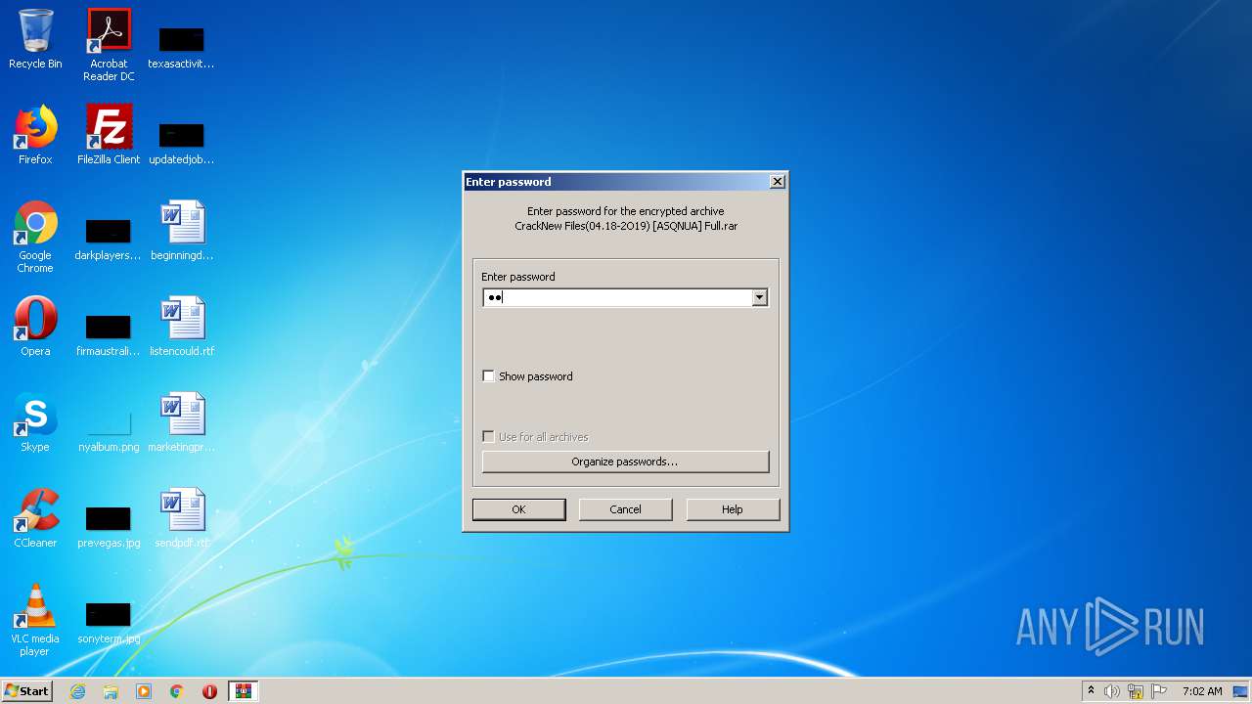Select the nyalbum.png image file
Image resolution: width=1252 pixels, height=704 pixels.
pos(109,429)
